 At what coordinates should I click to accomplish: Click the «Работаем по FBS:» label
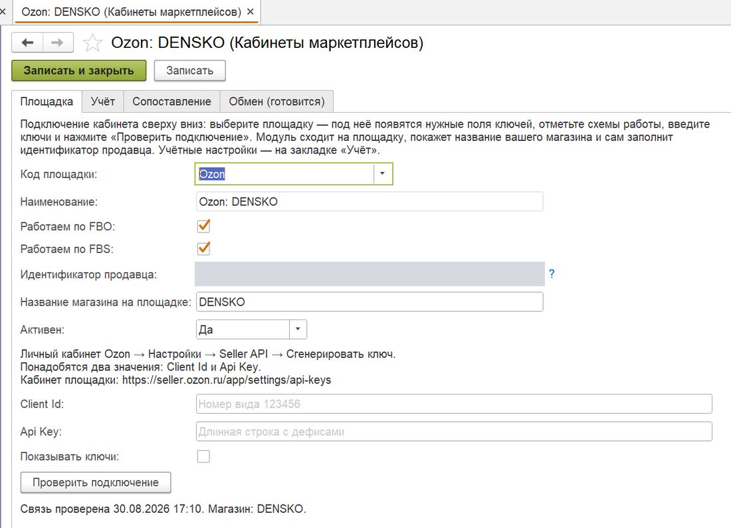coord(66,249)
